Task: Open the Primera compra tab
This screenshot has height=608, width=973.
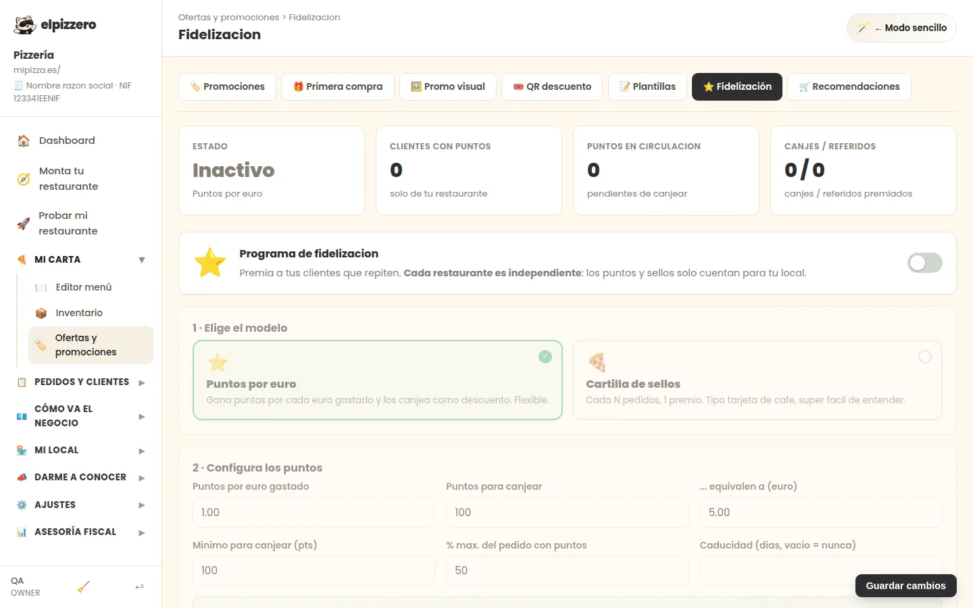Action: pos(338,86)
